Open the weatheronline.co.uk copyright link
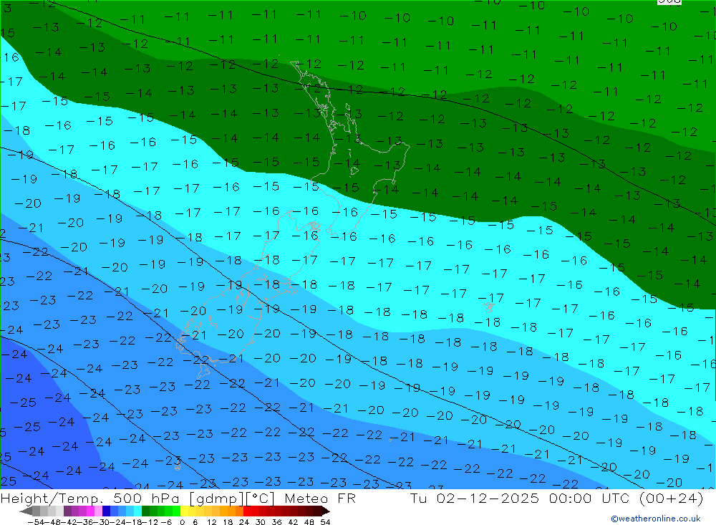The image size is (716, 525). click(x=655, y=519)
